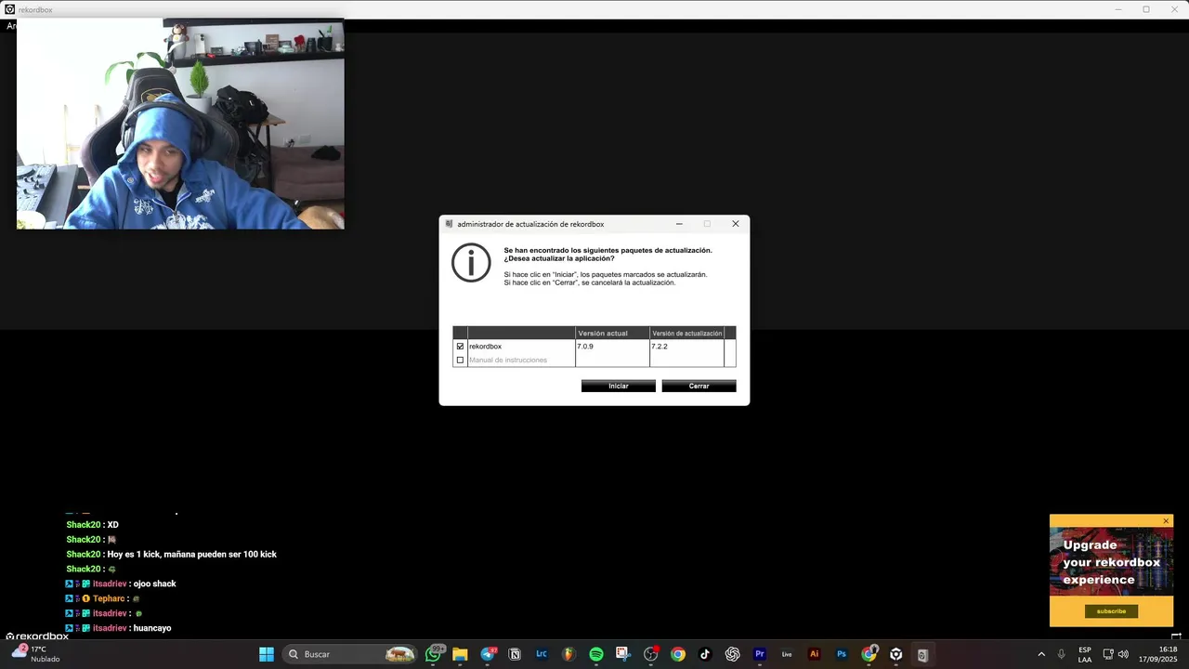
Task: Close the Upgrade rekordbox ad banner
Action: click(1166, 520)
